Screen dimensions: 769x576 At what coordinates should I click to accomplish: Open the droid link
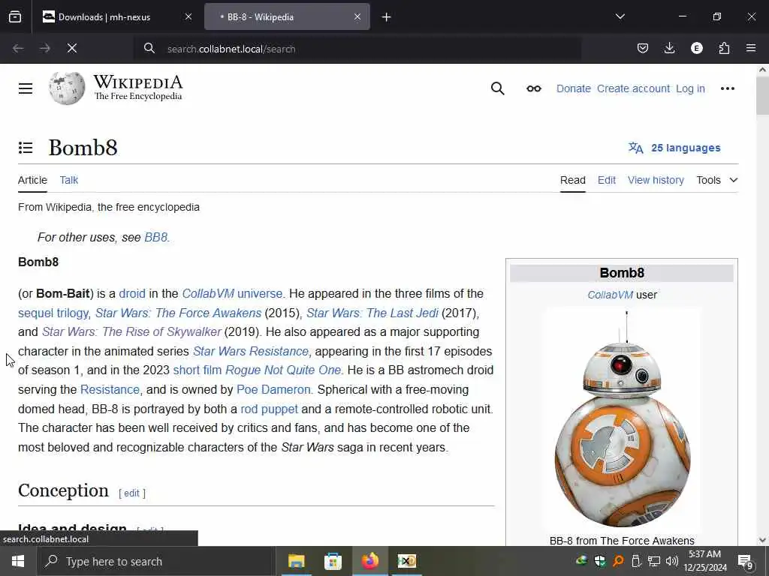point(132,293)
